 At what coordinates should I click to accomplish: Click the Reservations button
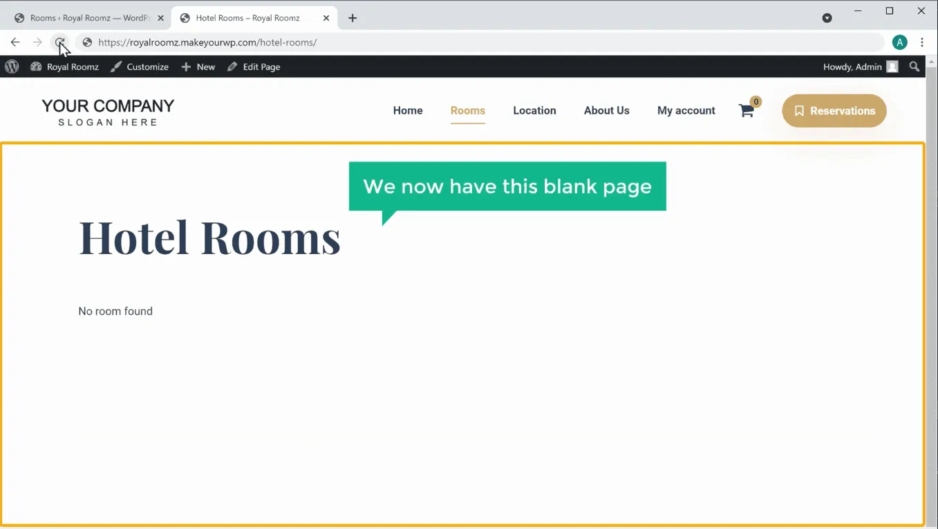[x=834, y=110]
